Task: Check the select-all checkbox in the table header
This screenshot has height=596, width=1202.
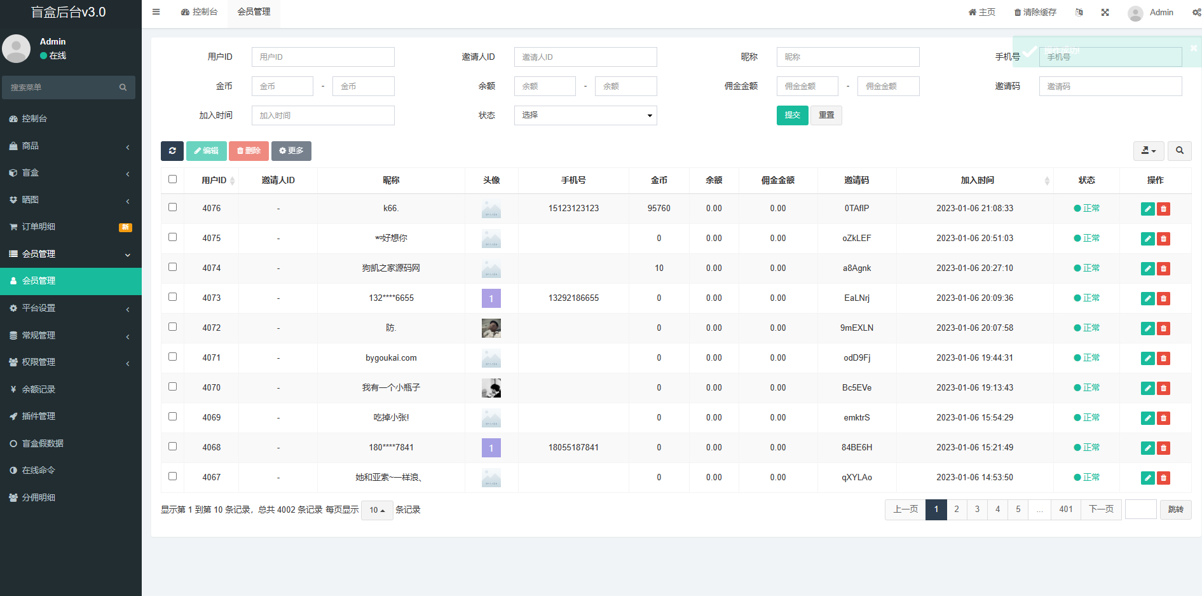Action: 172,179
